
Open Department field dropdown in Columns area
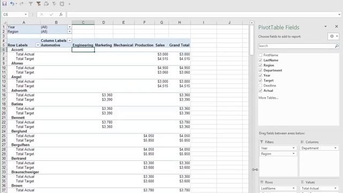click(335, 148)
